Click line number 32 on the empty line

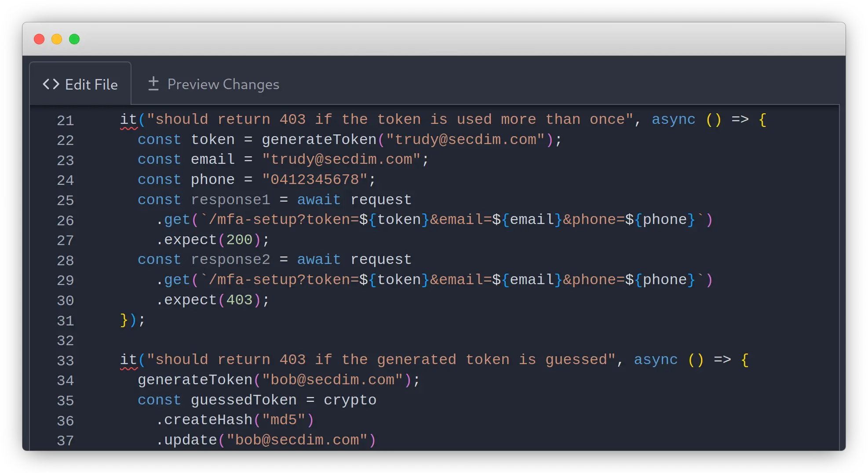pyautogui.click(x=65, y=340)
